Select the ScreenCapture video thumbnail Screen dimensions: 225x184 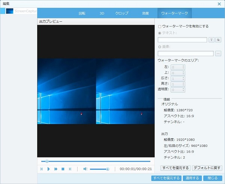(x=10, y=11)
